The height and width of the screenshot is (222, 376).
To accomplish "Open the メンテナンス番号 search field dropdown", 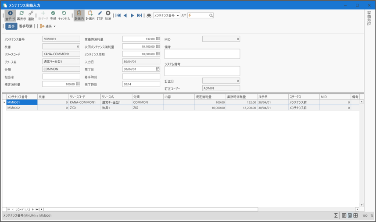I will 178,16.
